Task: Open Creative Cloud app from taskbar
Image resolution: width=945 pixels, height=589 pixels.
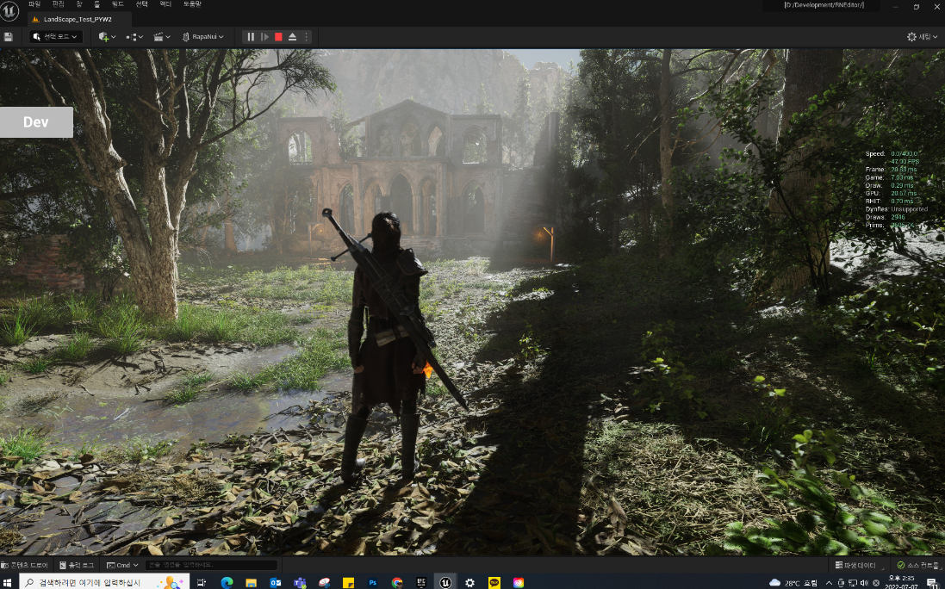Action: 519,582
